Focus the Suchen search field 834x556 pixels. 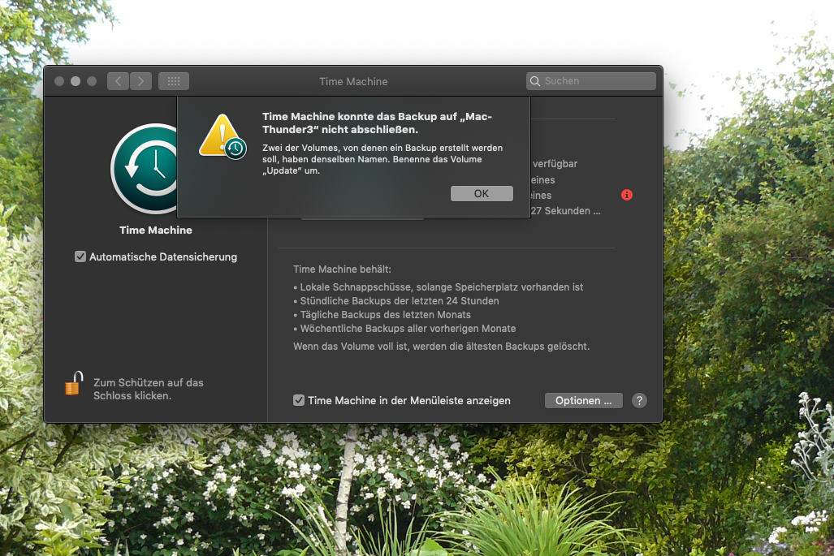pyautogui.click(x=591, y=81)
